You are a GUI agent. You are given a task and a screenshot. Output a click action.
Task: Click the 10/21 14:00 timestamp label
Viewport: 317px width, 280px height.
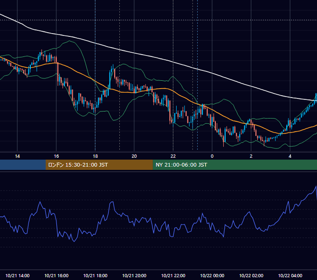point(17,275)
